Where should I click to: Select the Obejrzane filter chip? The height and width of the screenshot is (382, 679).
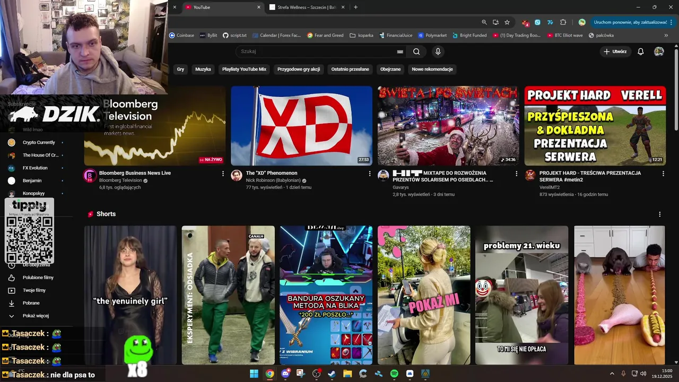pyautogui.click(x=390, y=69)
